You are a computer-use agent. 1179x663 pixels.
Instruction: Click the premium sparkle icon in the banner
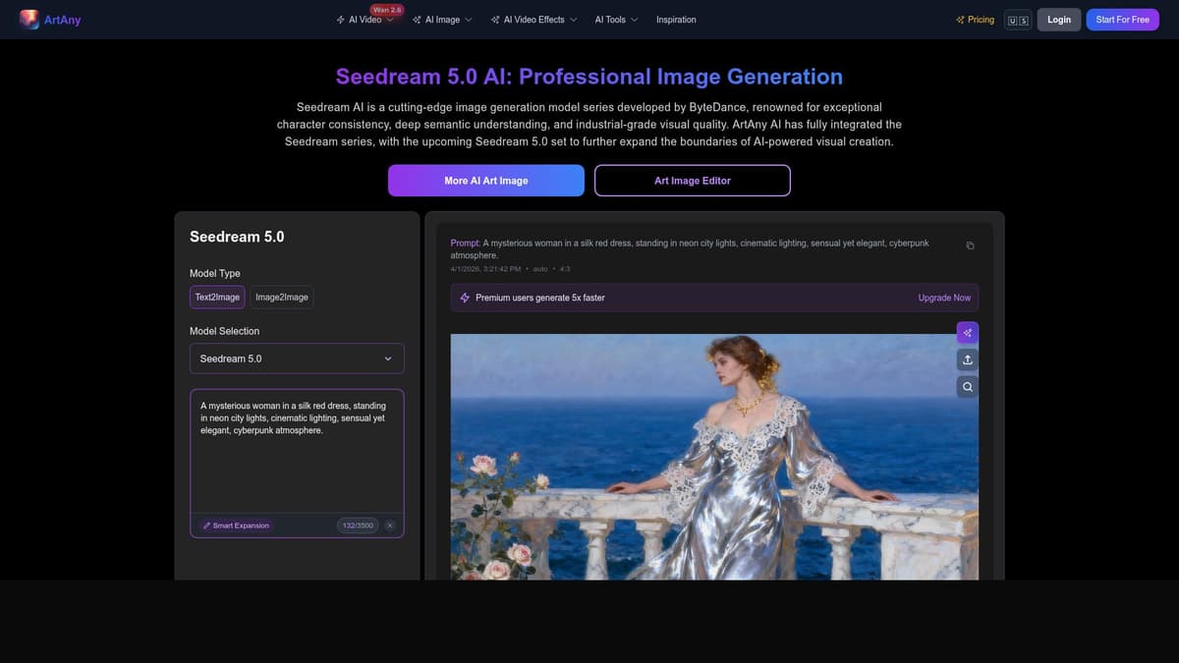(x=464, y=297)
